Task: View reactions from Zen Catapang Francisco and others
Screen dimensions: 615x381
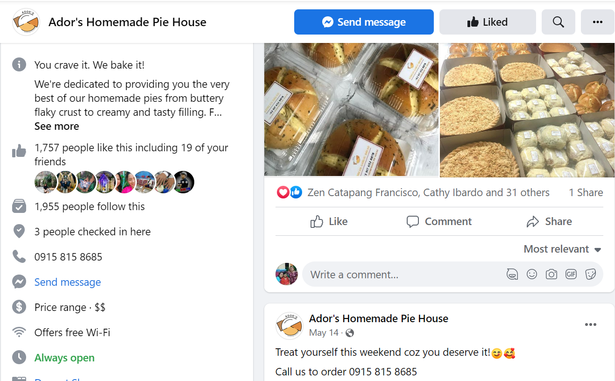Action: 428,192
